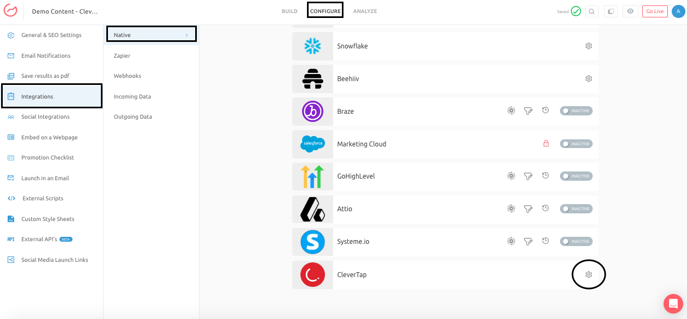Viewport: 687px width, 319px height.
Task: Open Integrations in the sidebar
Action: pos(52,96)
